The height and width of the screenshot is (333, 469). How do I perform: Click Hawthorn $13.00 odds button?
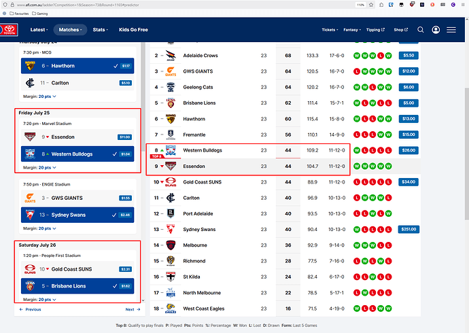(409, 119)
